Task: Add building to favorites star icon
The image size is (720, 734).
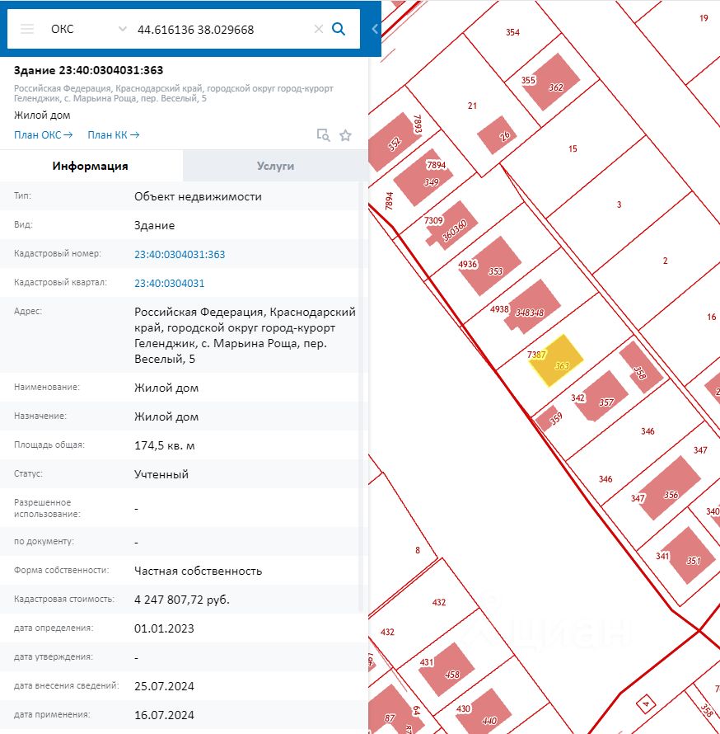Action: pyautogui.click(x=345, y=135)
